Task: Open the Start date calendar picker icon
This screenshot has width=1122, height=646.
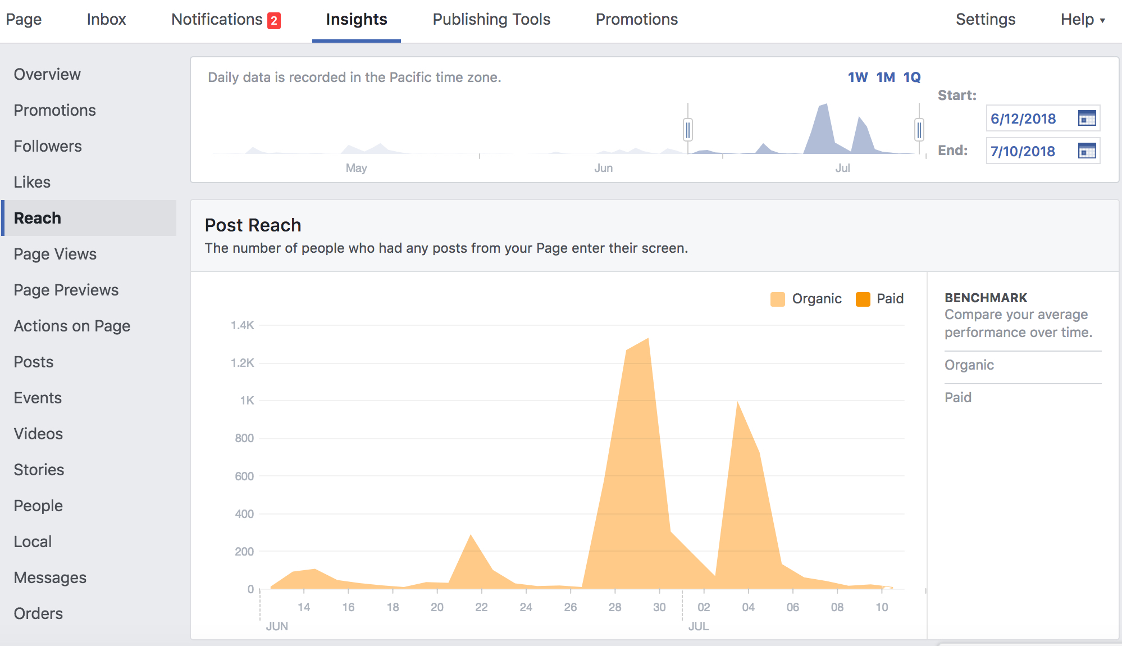Action: (x=1087, y=119)
